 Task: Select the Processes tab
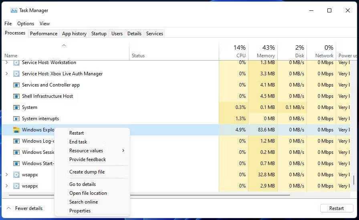15,33
